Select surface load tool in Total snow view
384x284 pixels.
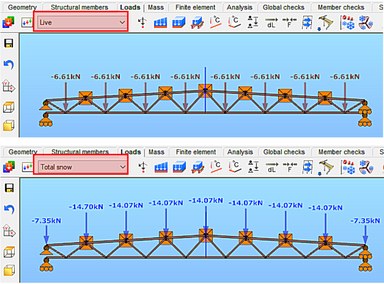click(x=179, y=167)
